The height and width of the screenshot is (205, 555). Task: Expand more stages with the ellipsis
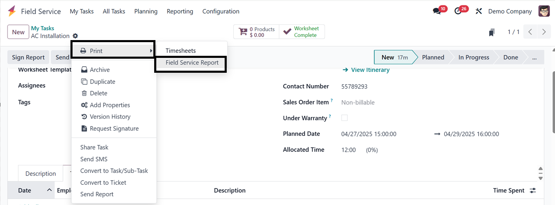click(535, 57)
